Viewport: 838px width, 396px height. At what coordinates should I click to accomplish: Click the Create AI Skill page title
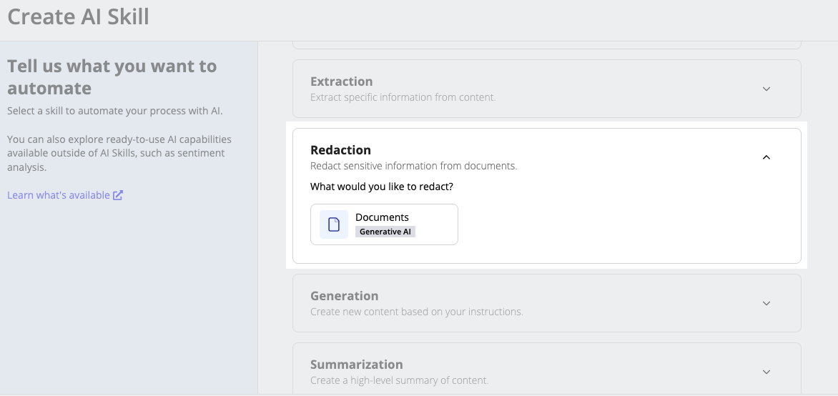pyautogui.click(x=78, y=17)
